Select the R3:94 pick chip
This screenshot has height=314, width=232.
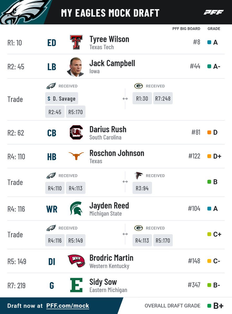coord(142,188)
